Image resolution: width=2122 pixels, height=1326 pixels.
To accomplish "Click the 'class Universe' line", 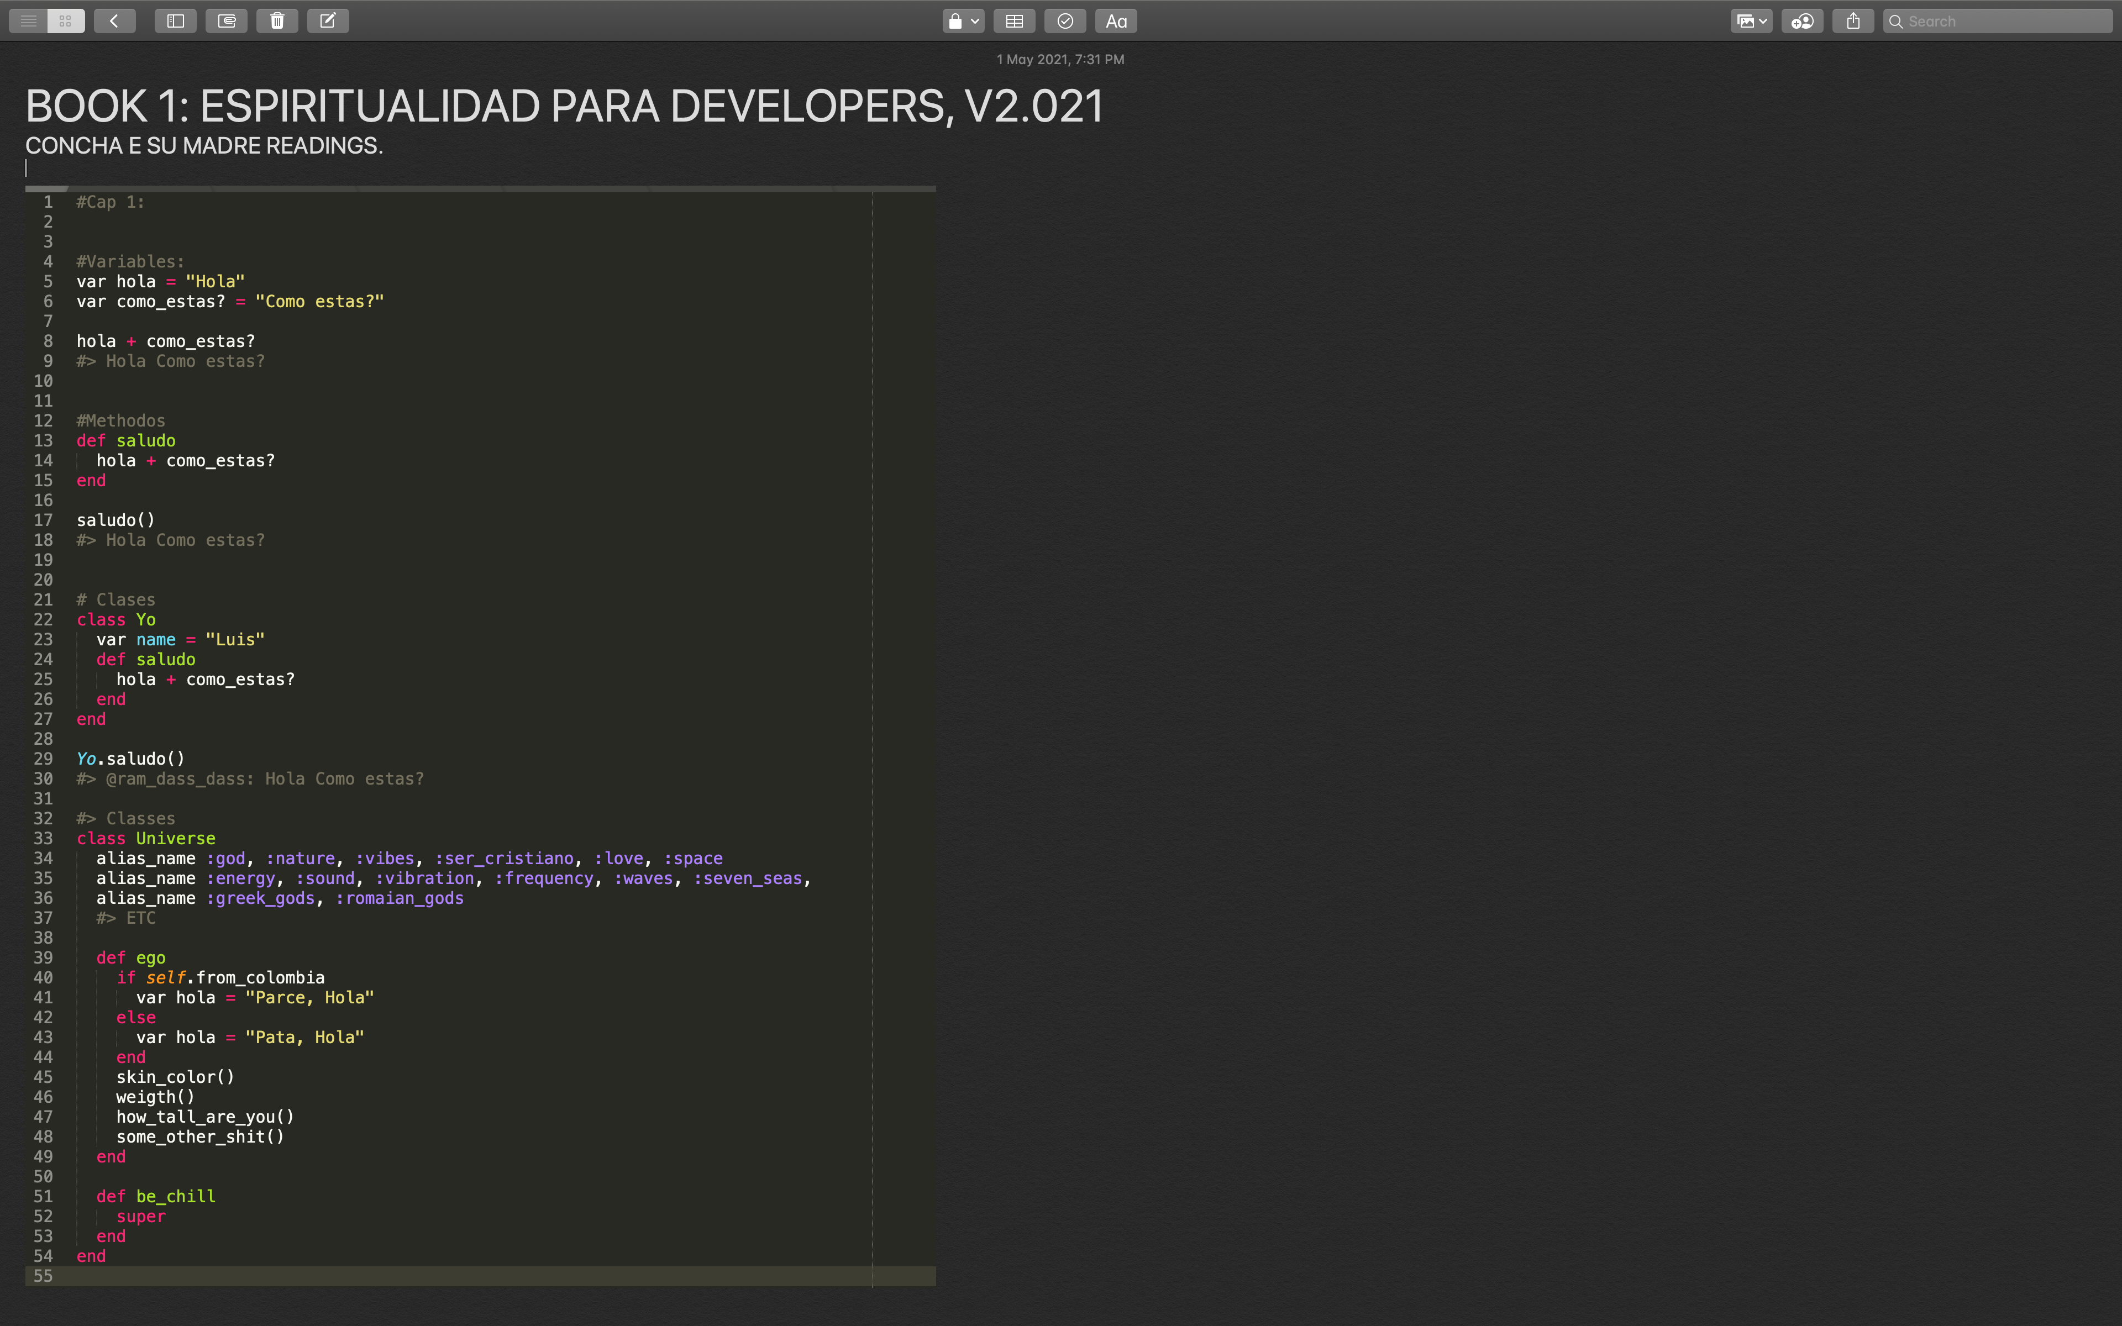I will [145, 838].
